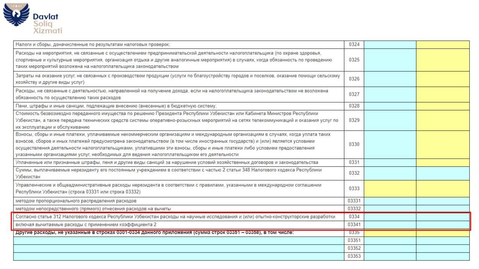479x269 pixels.
Task: Select the first yellow cell in row 0333
Action: pos(390,189)
